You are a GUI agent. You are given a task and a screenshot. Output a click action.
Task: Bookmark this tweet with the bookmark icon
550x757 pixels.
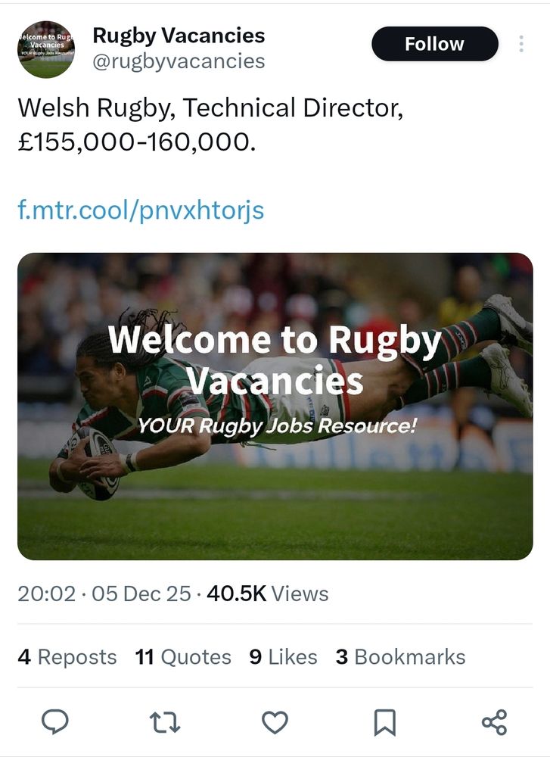[x=384, y=722]
